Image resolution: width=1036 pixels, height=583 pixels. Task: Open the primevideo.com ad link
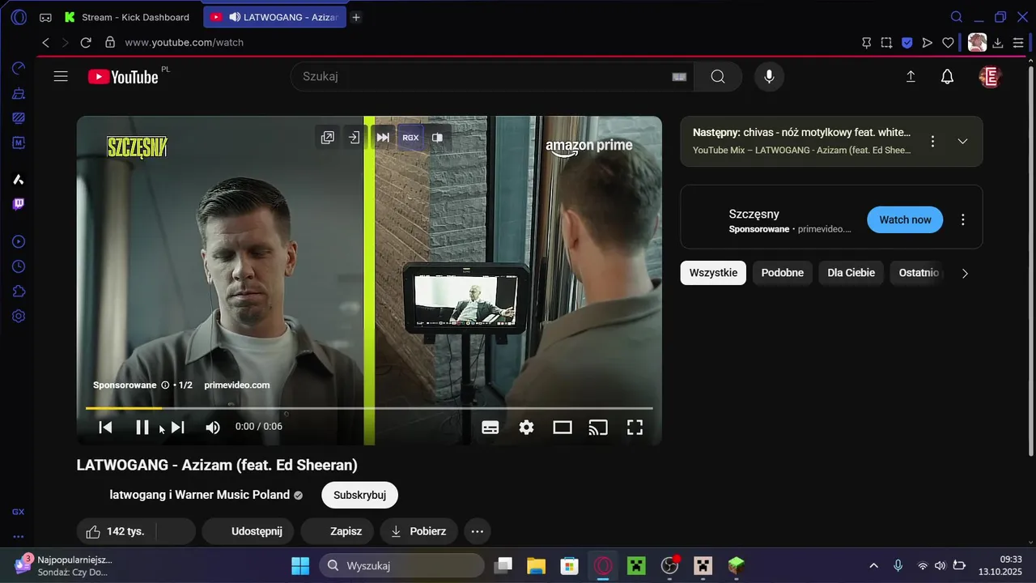[x=237, y=385]
